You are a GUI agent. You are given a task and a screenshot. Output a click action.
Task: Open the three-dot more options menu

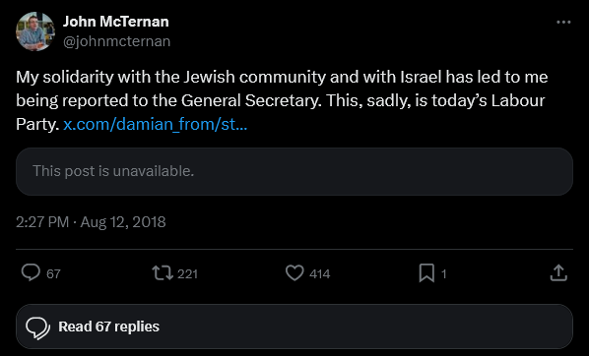coord(563,23)
